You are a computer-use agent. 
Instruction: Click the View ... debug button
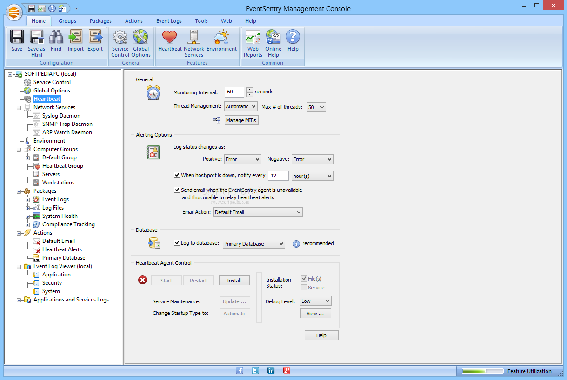pos(315,314)
